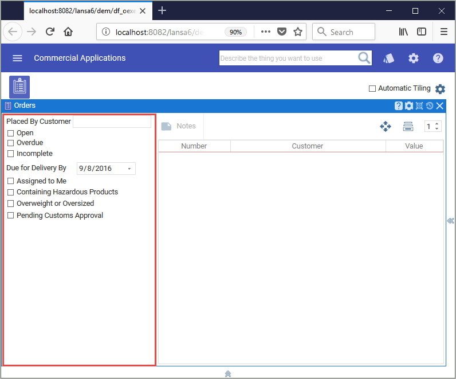Click the magnifier in the describe search box
This screenshot has height=379, width=456.
tap(364, 58)
